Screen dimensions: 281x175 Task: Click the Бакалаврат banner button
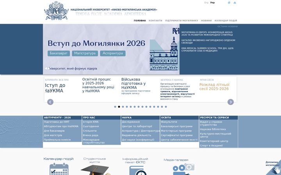point(59,53)
